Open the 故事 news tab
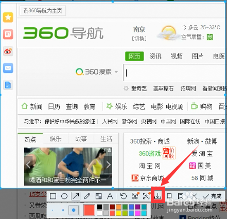Image resolution: width=227 pixels, height=219 pixels. click(x=81, y=139)
